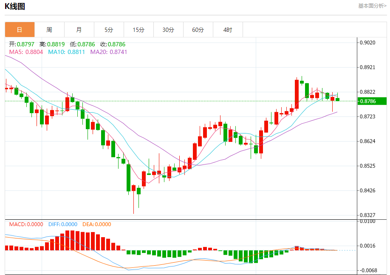Open the 4时 interval tab
The width and height of the screenshot is (390, 275).
click(x=228, y=30)
